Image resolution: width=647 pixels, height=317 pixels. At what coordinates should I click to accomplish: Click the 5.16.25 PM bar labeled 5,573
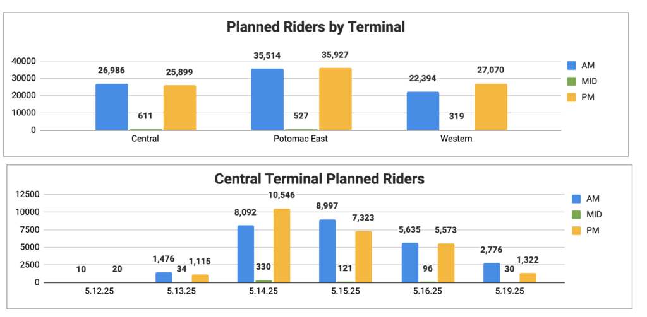click(x=446, y=263)
